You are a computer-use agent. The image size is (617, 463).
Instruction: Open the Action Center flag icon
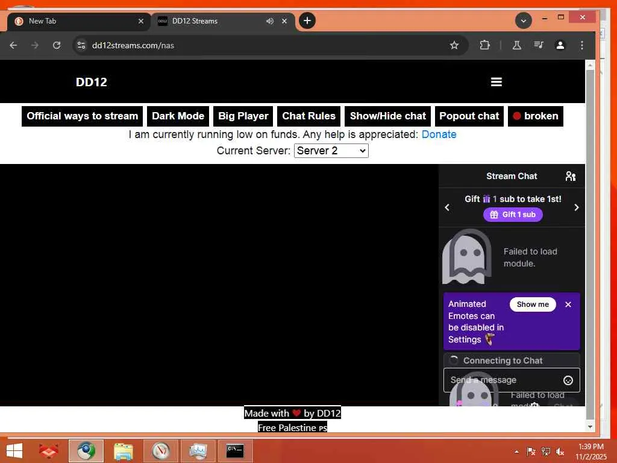click(x=531, y=452)
